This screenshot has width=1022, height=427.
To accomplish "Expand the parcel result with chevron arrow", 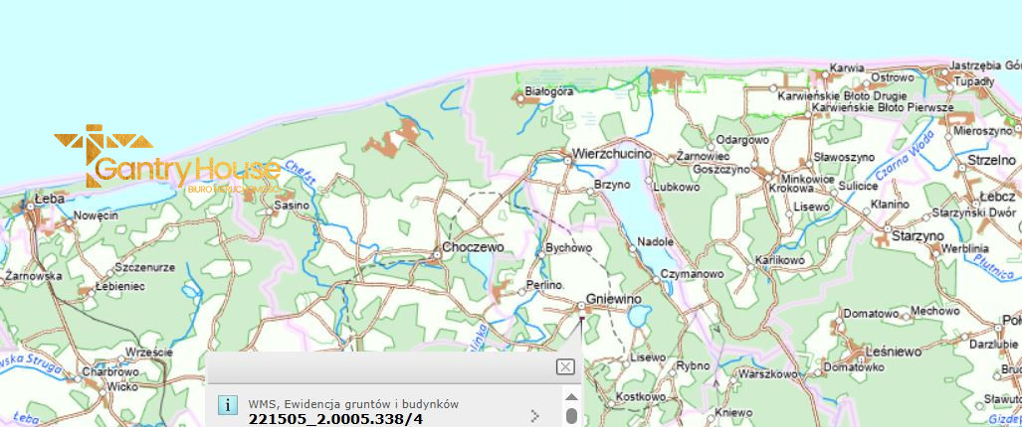I will pos(534,414).
